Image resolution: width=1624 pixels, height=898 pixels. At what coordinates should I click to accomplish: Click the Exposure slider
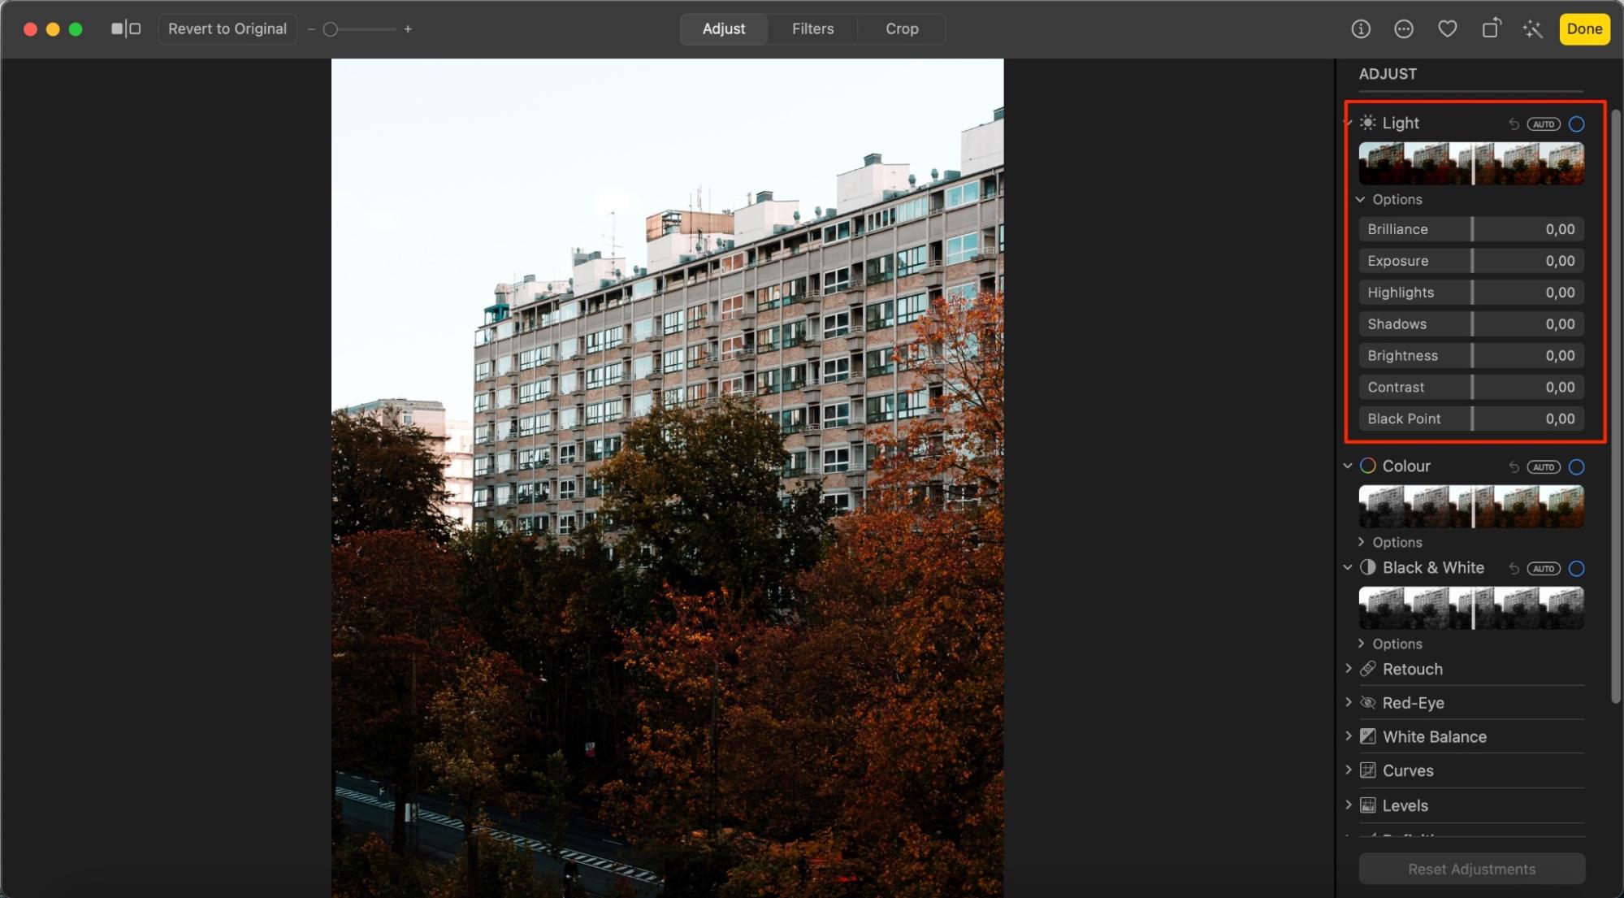tap(1471, 261)
